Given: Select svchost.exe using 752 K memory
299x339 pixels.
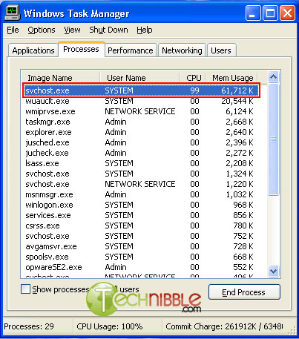Looking at the screenshot, I should tap(141, 236).
